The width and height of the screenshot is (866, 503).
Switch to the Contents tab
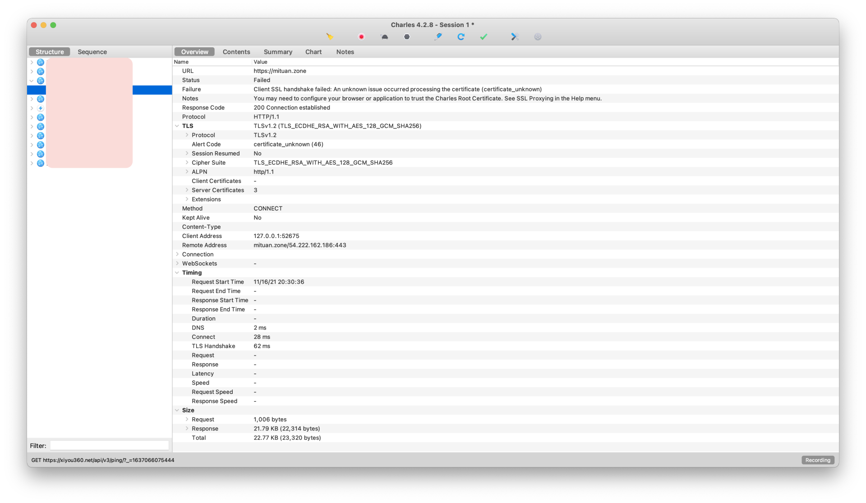tap(236, 52)
